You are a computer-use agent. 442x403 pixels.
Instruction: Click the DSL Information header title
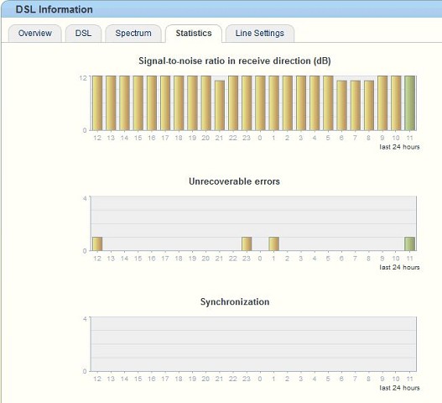(x=55, y=9)
